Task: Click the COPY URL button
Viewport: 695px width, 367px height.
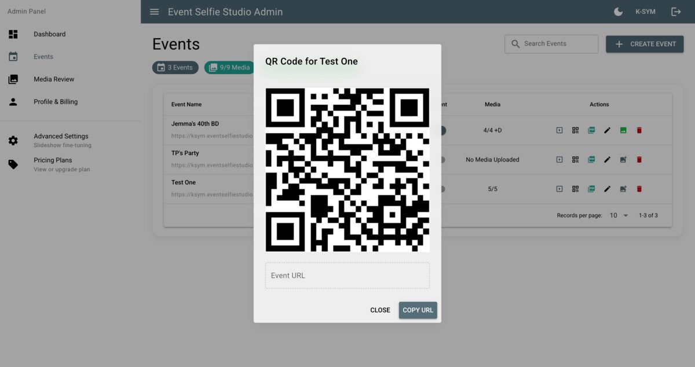Action: tap(418, 310)
